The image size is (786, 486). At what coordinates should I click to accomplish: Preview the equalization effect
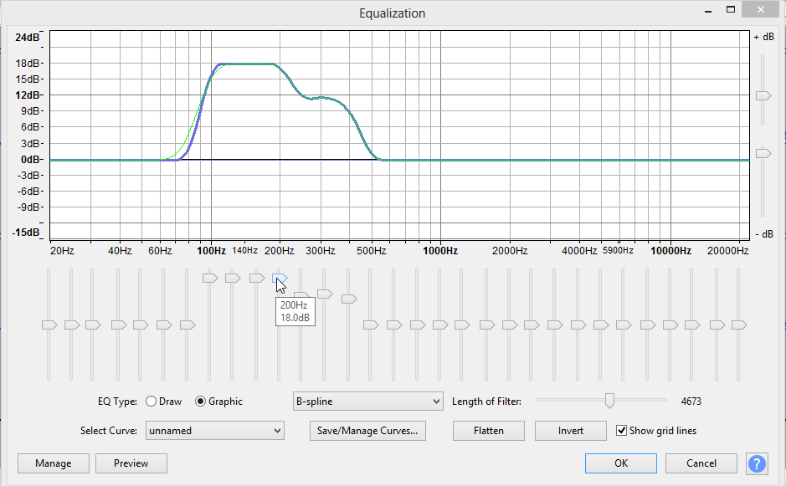pos(131,463)
